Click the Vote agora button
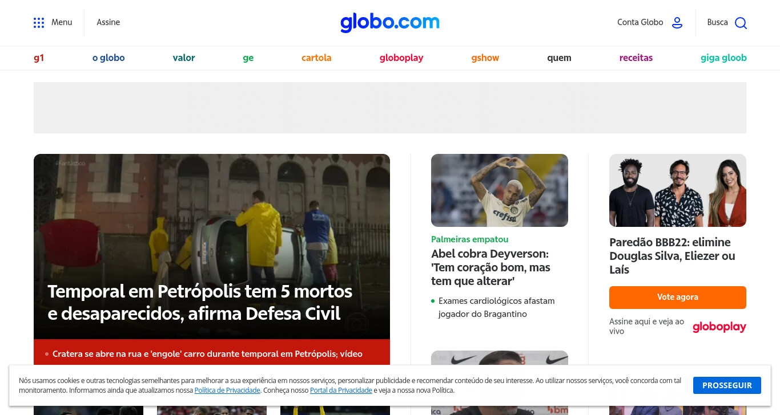Viewport: 780px width, 415px height. (678, 297)
